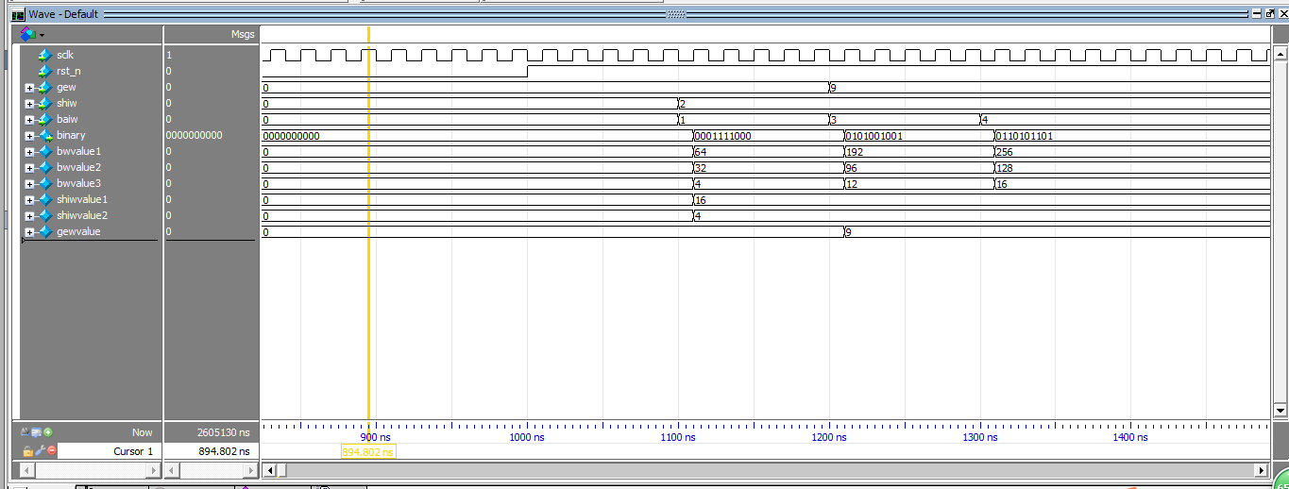
Task: Expand the baiw signal bus
Action: click(29, 120)
